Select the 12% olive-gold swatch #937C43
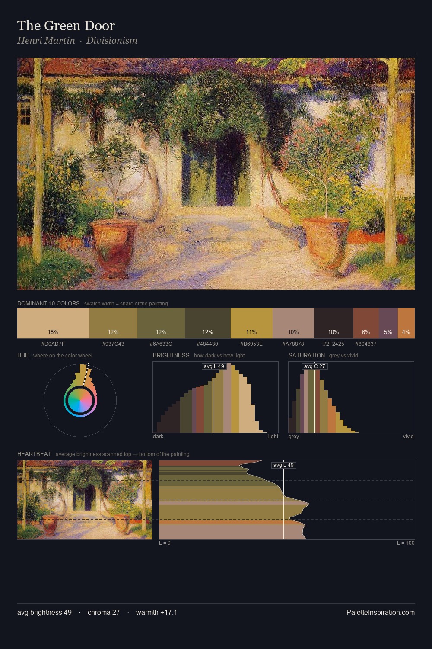This screenshot has height=649, width=432. (x=113, y=323)
